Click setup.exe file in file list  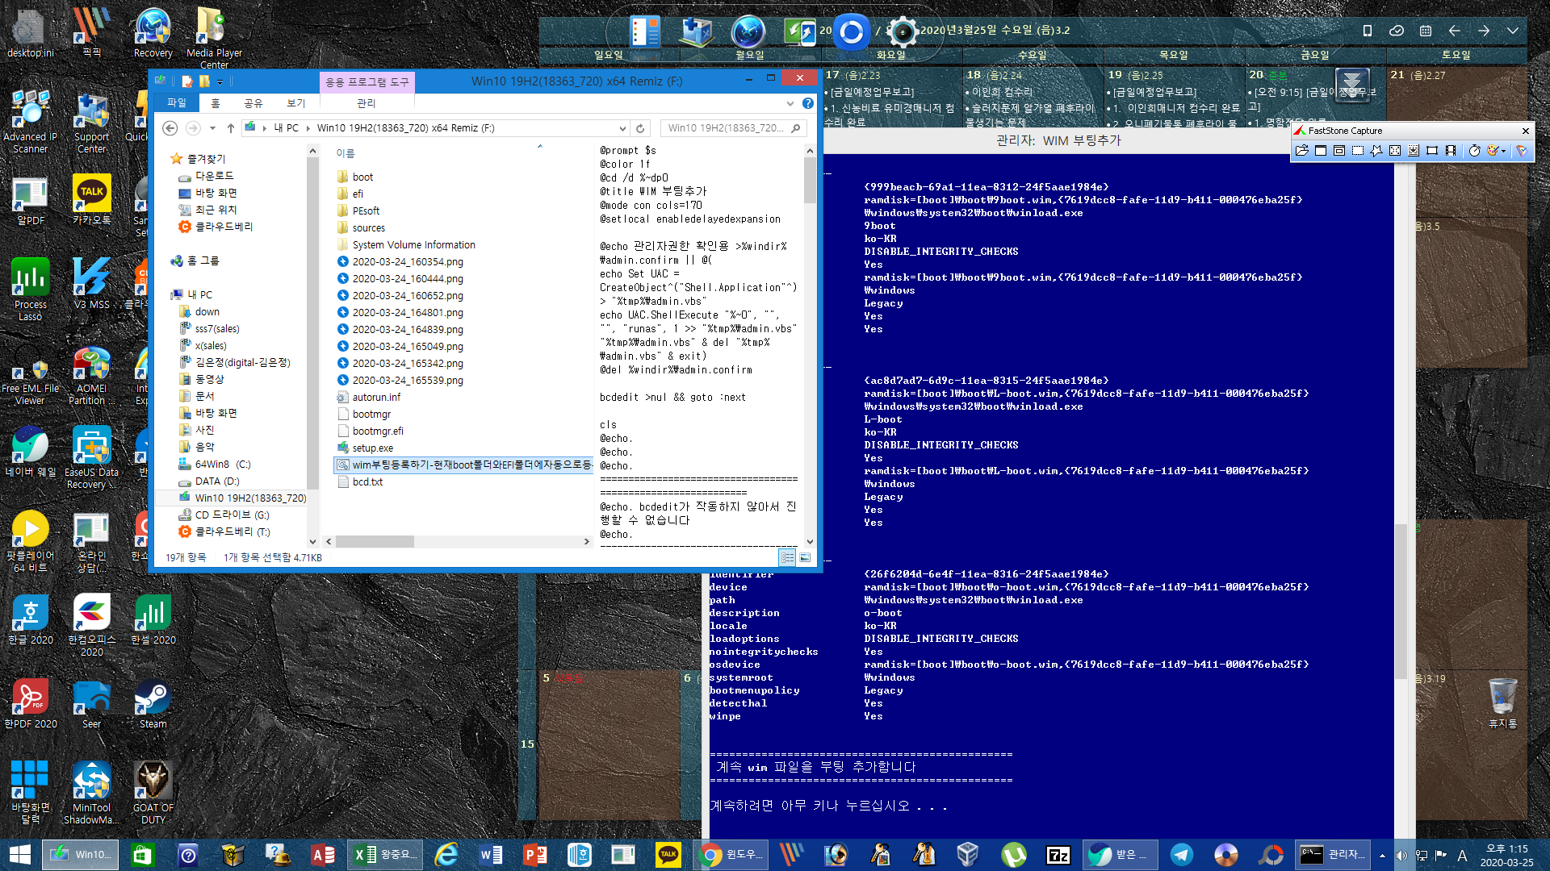[x=374, y=448]
